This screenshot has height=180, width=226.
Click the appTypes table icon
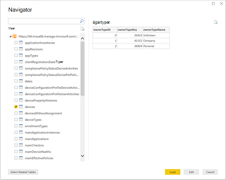[x=21, y=55]
